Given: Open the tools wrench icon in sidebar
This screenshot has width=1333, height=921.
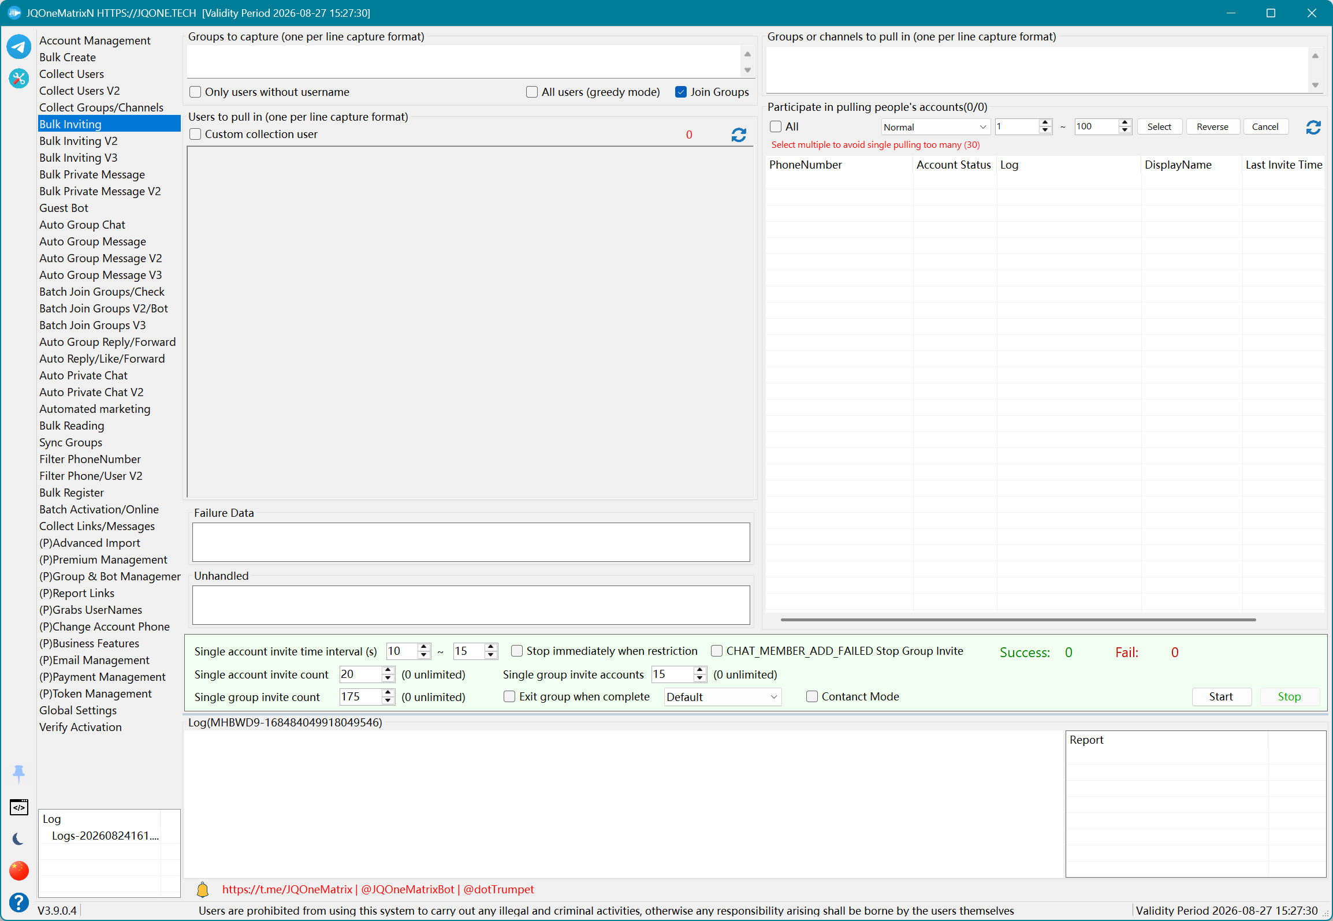Looking at the screenshot, I should pyautogui.click(x=18, y=78).
